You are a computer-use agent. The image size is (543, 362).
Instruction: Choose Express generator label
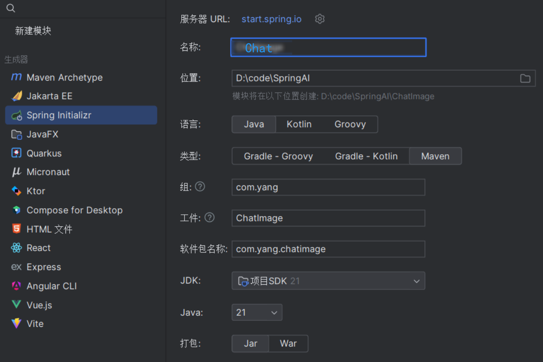coord(44,267)
